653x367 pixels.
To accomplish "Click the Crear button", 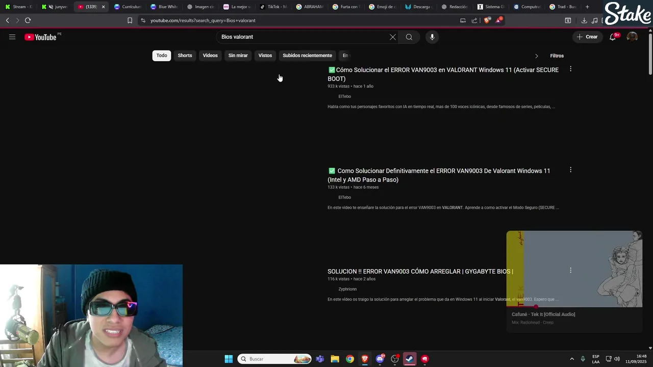I will click(587, 37).
